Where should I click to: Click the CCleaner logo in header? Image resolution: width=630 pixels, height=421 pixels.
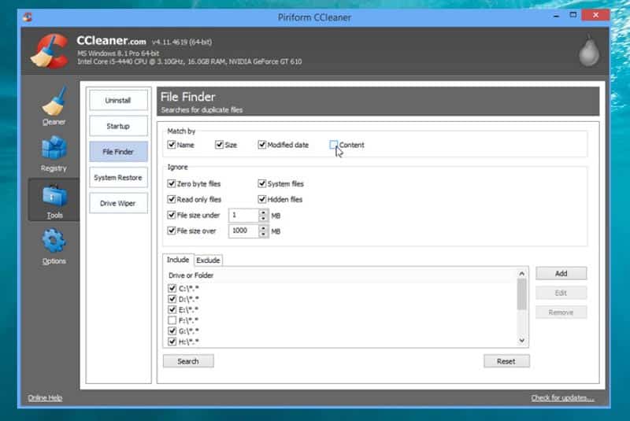[x=49, y=50]
